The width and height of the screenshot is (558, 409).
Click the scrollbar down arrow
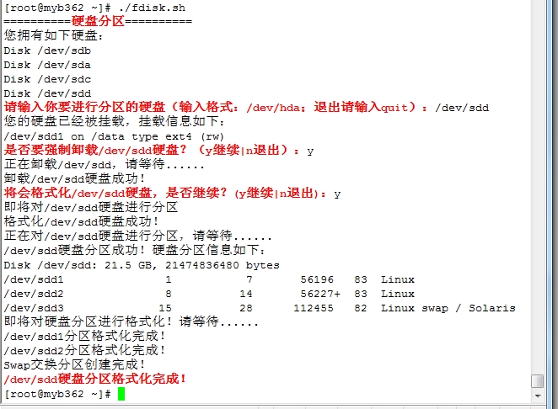tap(538, 396)
